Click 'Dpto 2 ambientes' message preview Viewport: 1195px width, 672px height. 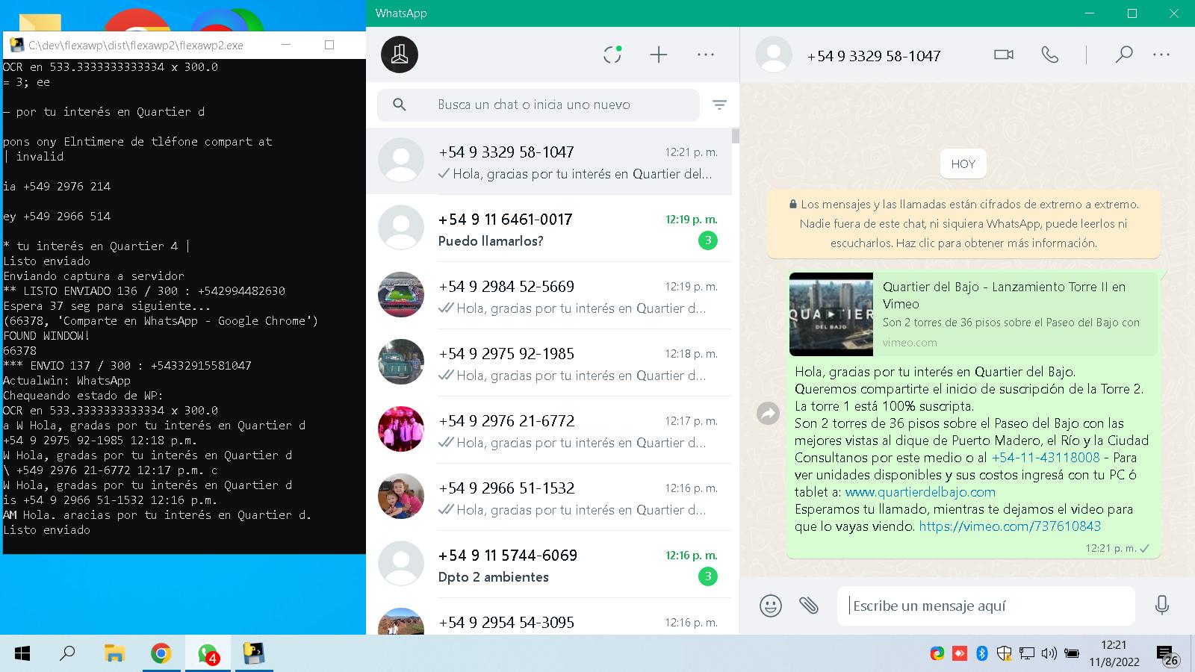494,576
